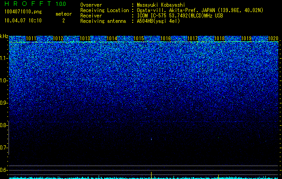Viewport: 282px width, 179px height.
Task: Select observer name Masayuki Kobayashi
Action: 161,5
